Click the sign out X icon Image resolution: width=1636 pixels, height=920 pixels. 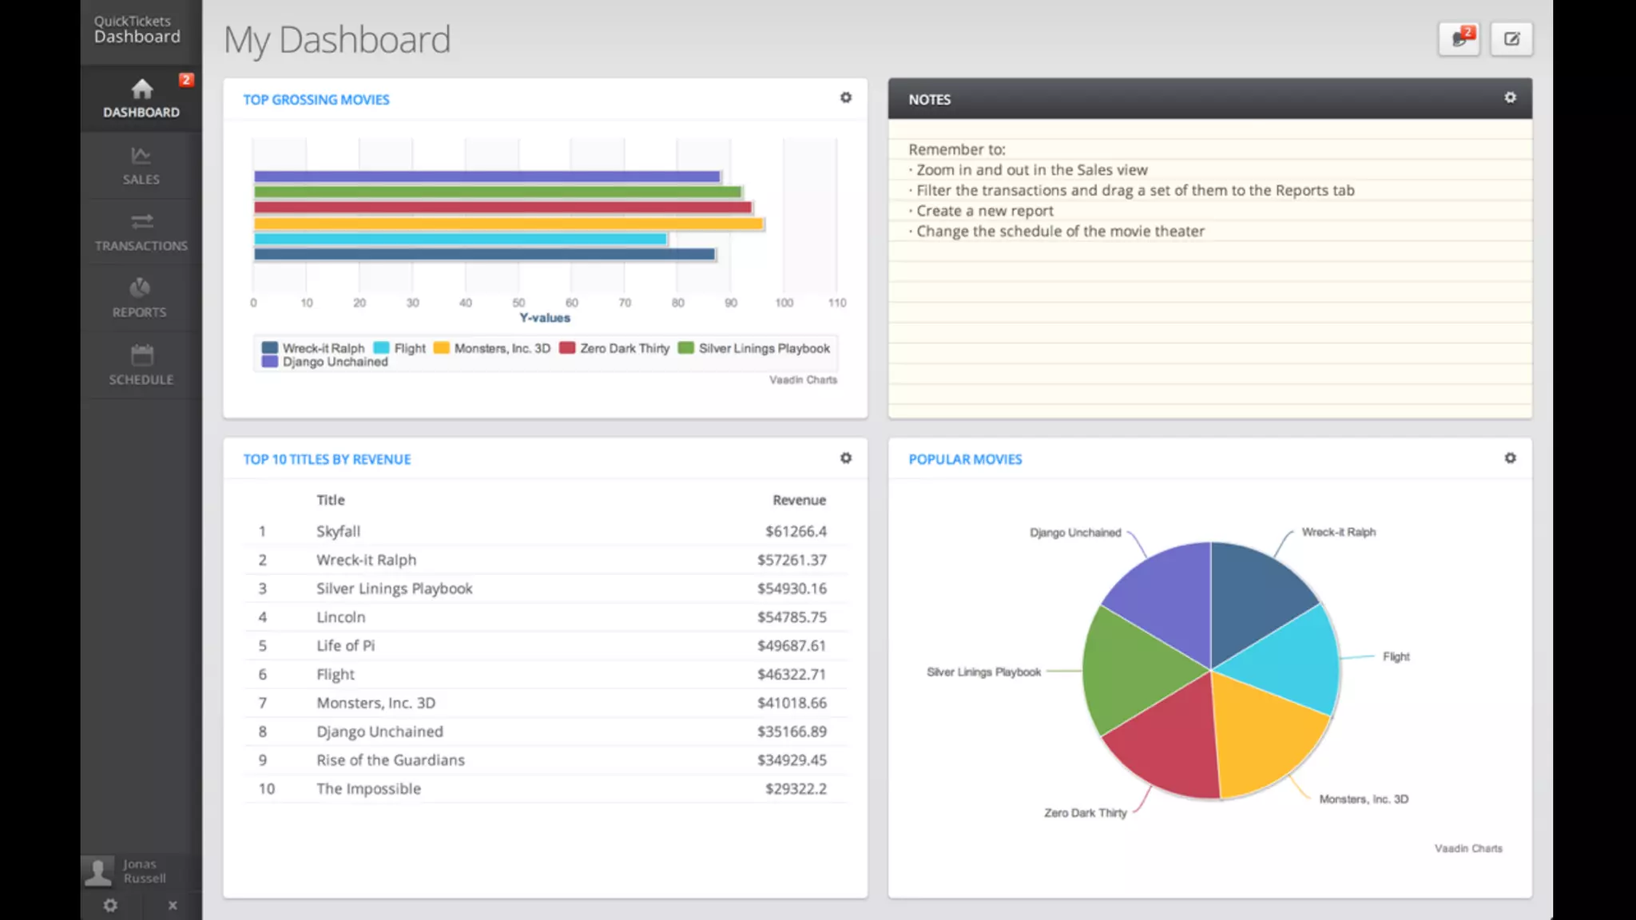coord(173,905)
